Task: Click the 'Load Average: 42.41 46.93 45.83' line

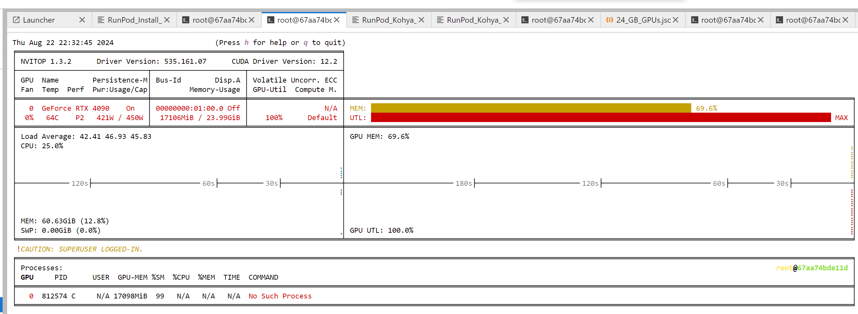Action: [86, 137]
